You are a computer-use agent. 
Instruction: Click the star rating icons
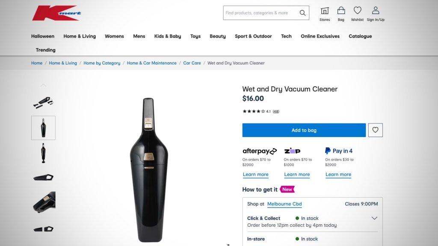(x=254, y=111)
